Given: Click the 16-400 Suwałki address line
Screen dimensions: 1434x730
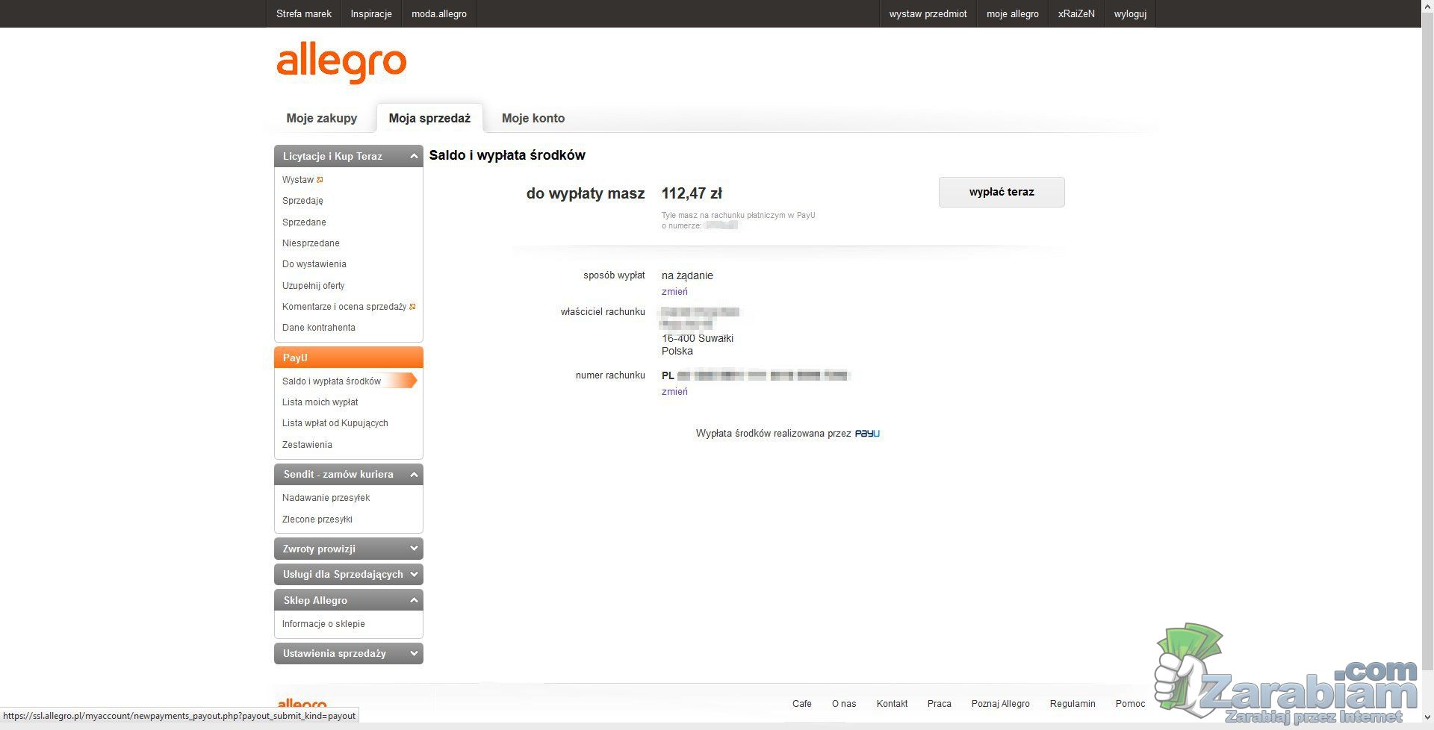Looking at the screenshot, I should click(698, 338).
